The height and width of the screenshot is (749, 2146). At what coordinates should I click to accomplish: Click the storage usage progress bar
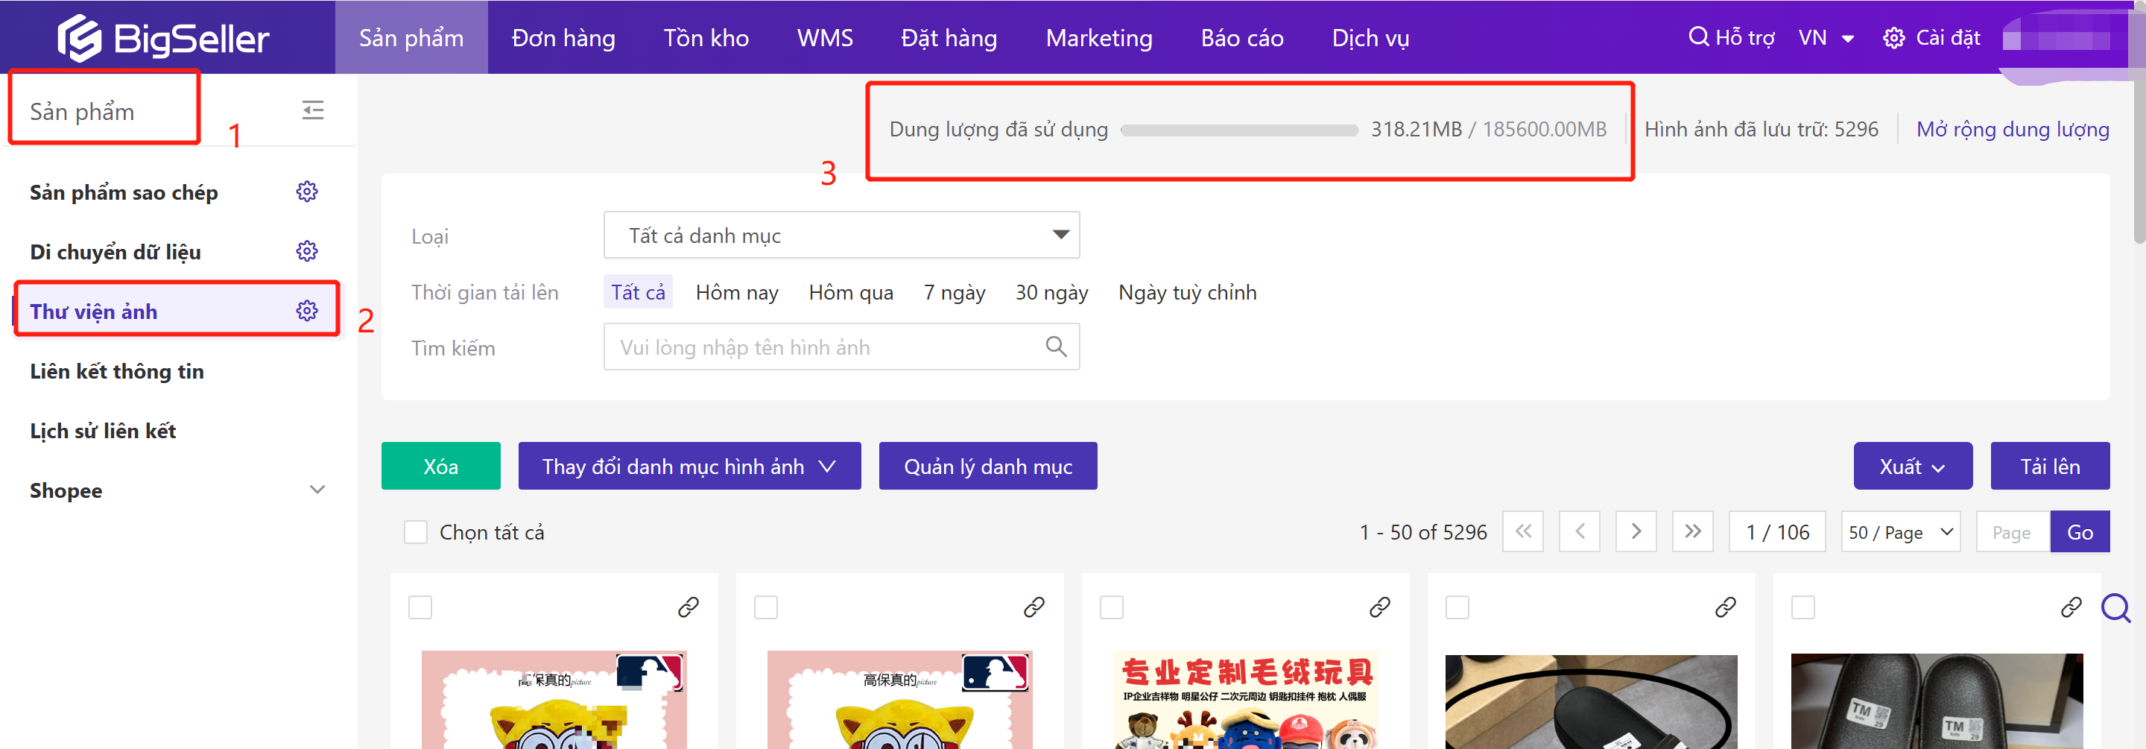[1238, 130]
